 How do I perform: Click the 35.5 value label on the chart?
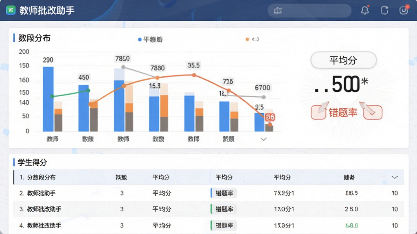click(193, 65)
